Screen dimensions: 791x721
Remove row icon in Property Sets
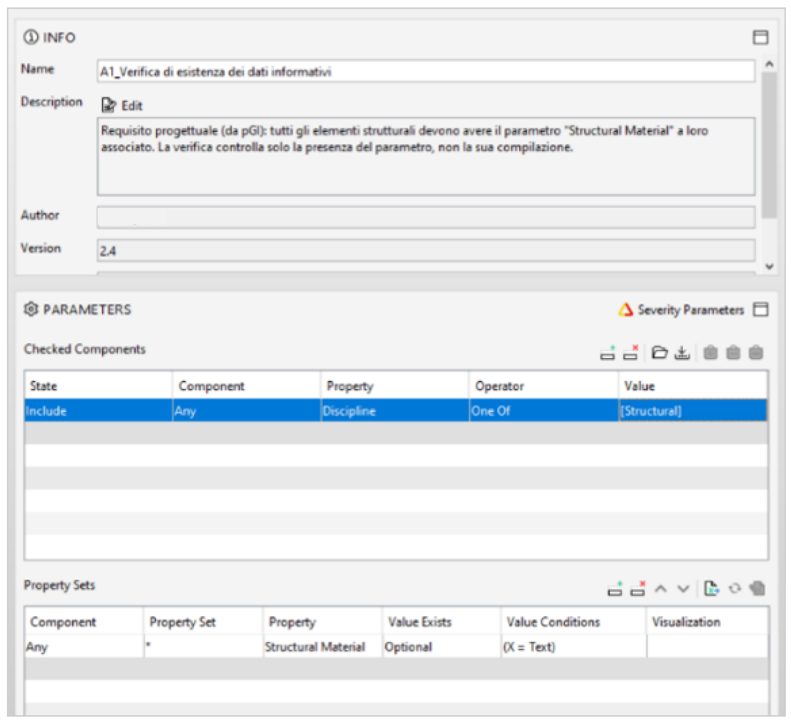point(638,589)
